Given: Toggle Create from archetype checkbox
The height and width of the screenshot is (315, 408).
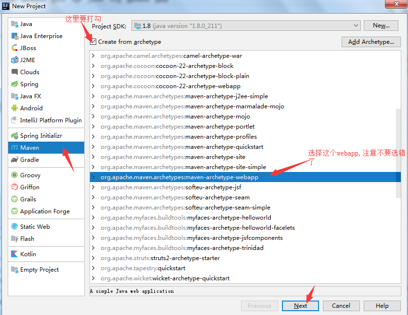Looking at the screenshot, I should [x=93, y=42].
